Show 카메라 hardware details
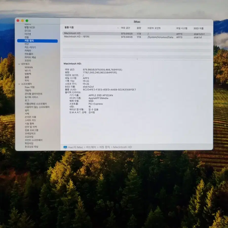Image resolution: width=228 pixels, height=228 pixels. click(x=28, y=51)
